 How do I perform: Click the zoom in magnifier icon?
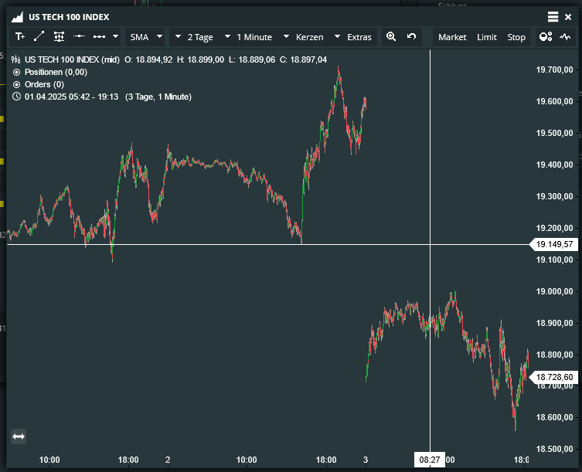(391, 36)
